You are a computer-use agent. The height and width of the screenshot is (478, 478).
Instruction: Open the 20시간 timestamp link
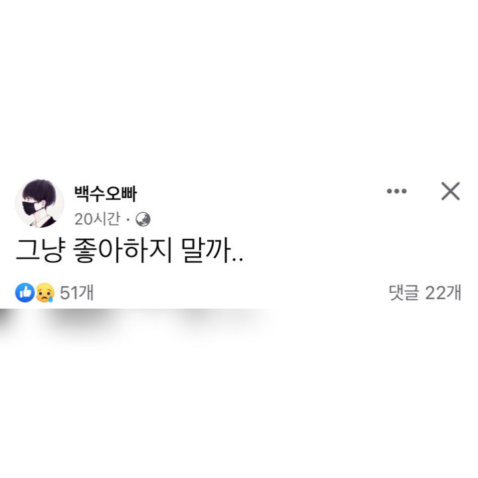(97, 219)
